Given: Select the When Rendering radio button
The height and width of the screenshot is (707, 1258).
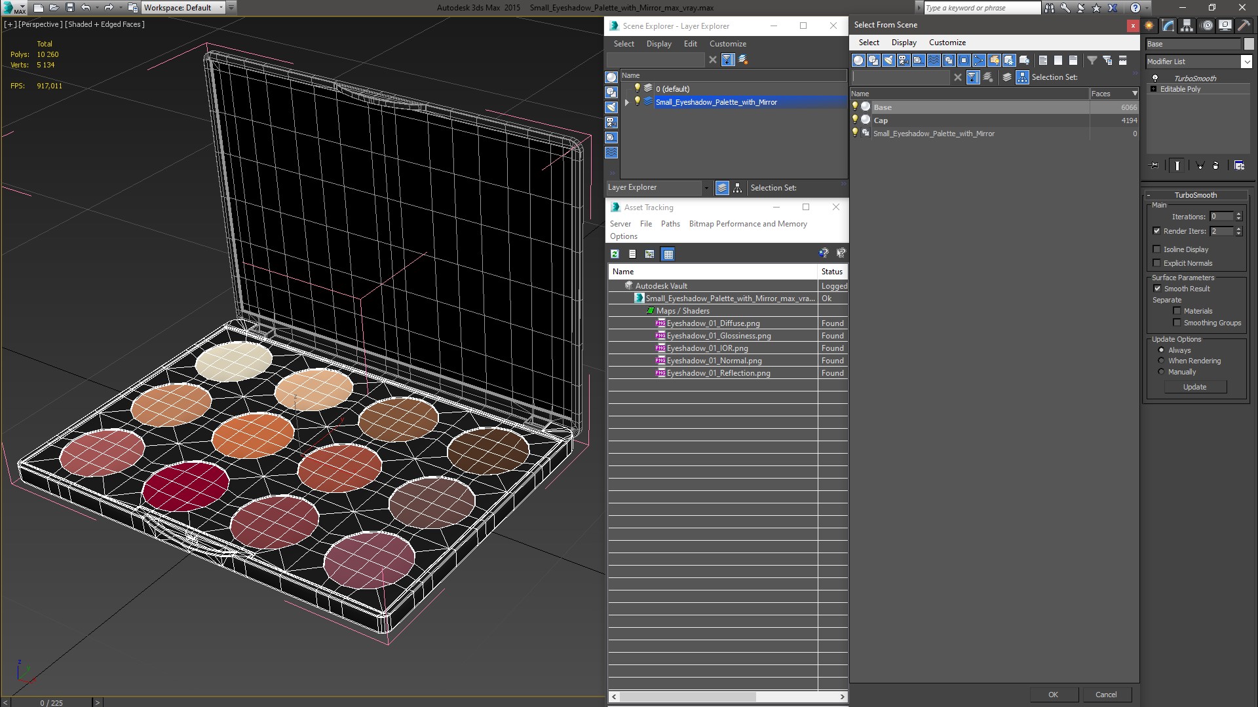Looking at the screenshot, I should click(x=1161, y=361).
